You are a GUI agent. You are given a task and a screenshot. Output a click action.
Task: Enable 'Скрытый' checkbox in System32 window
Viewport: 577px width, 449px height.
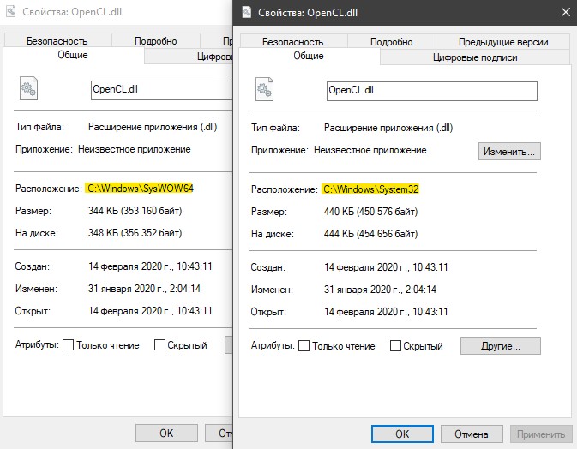tap(395, 345)
